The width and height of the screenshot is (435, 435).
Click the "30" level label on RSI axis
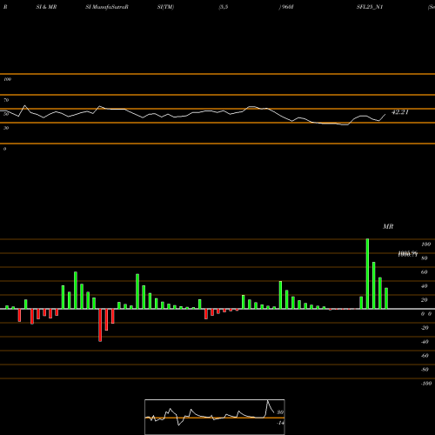tap(6, 128)
